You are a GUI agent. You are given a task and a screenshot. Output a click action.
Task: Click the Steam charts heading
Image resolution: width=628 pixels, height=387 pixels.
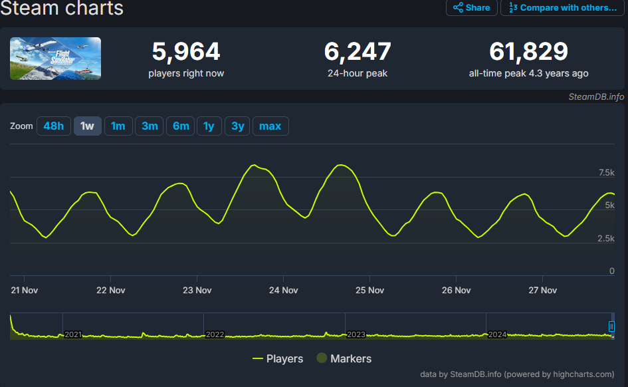(62, 8)
